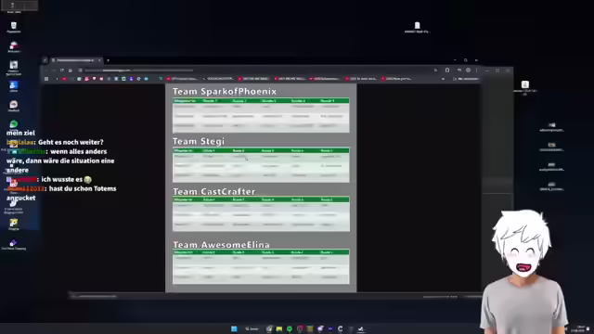The image size is (594, 334).
Task: Open the Papierkorb desktop icon
Action: tap(14, 27)
